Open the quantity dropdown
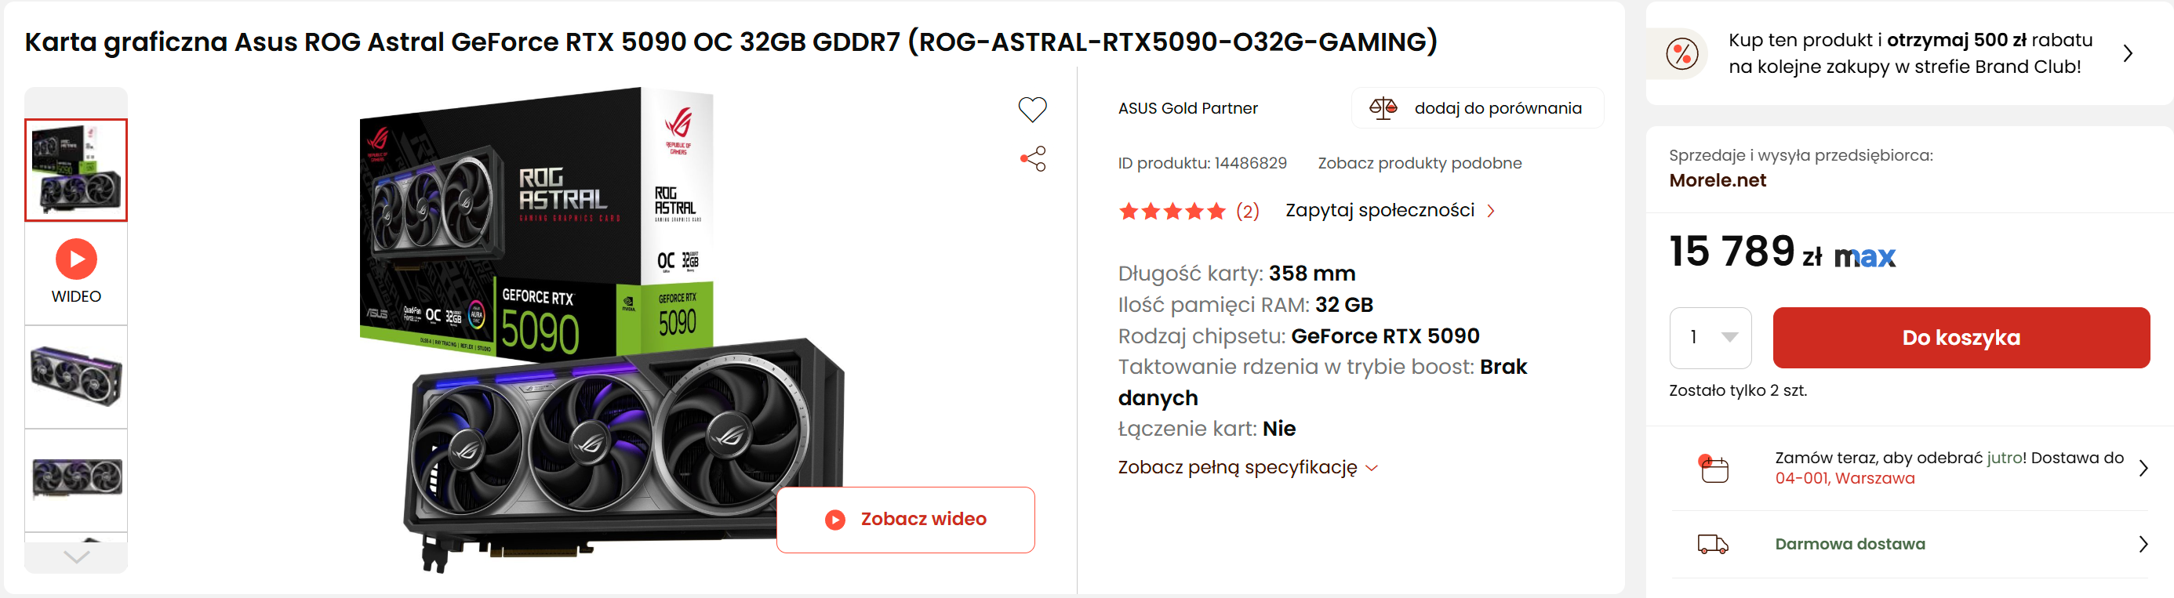 1710,337
